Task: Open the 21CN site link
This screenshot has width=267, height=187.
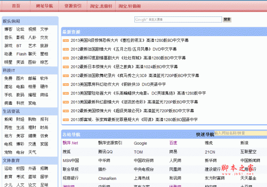Action: pos(210,152)
